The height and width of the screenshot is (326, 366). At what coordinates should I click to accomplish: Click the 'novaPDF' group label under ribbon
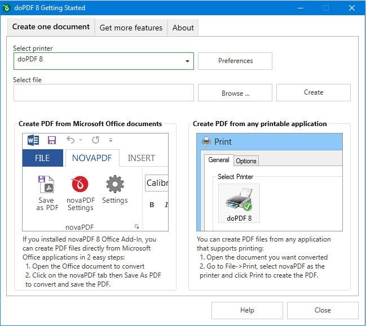(x=80, y=227)
